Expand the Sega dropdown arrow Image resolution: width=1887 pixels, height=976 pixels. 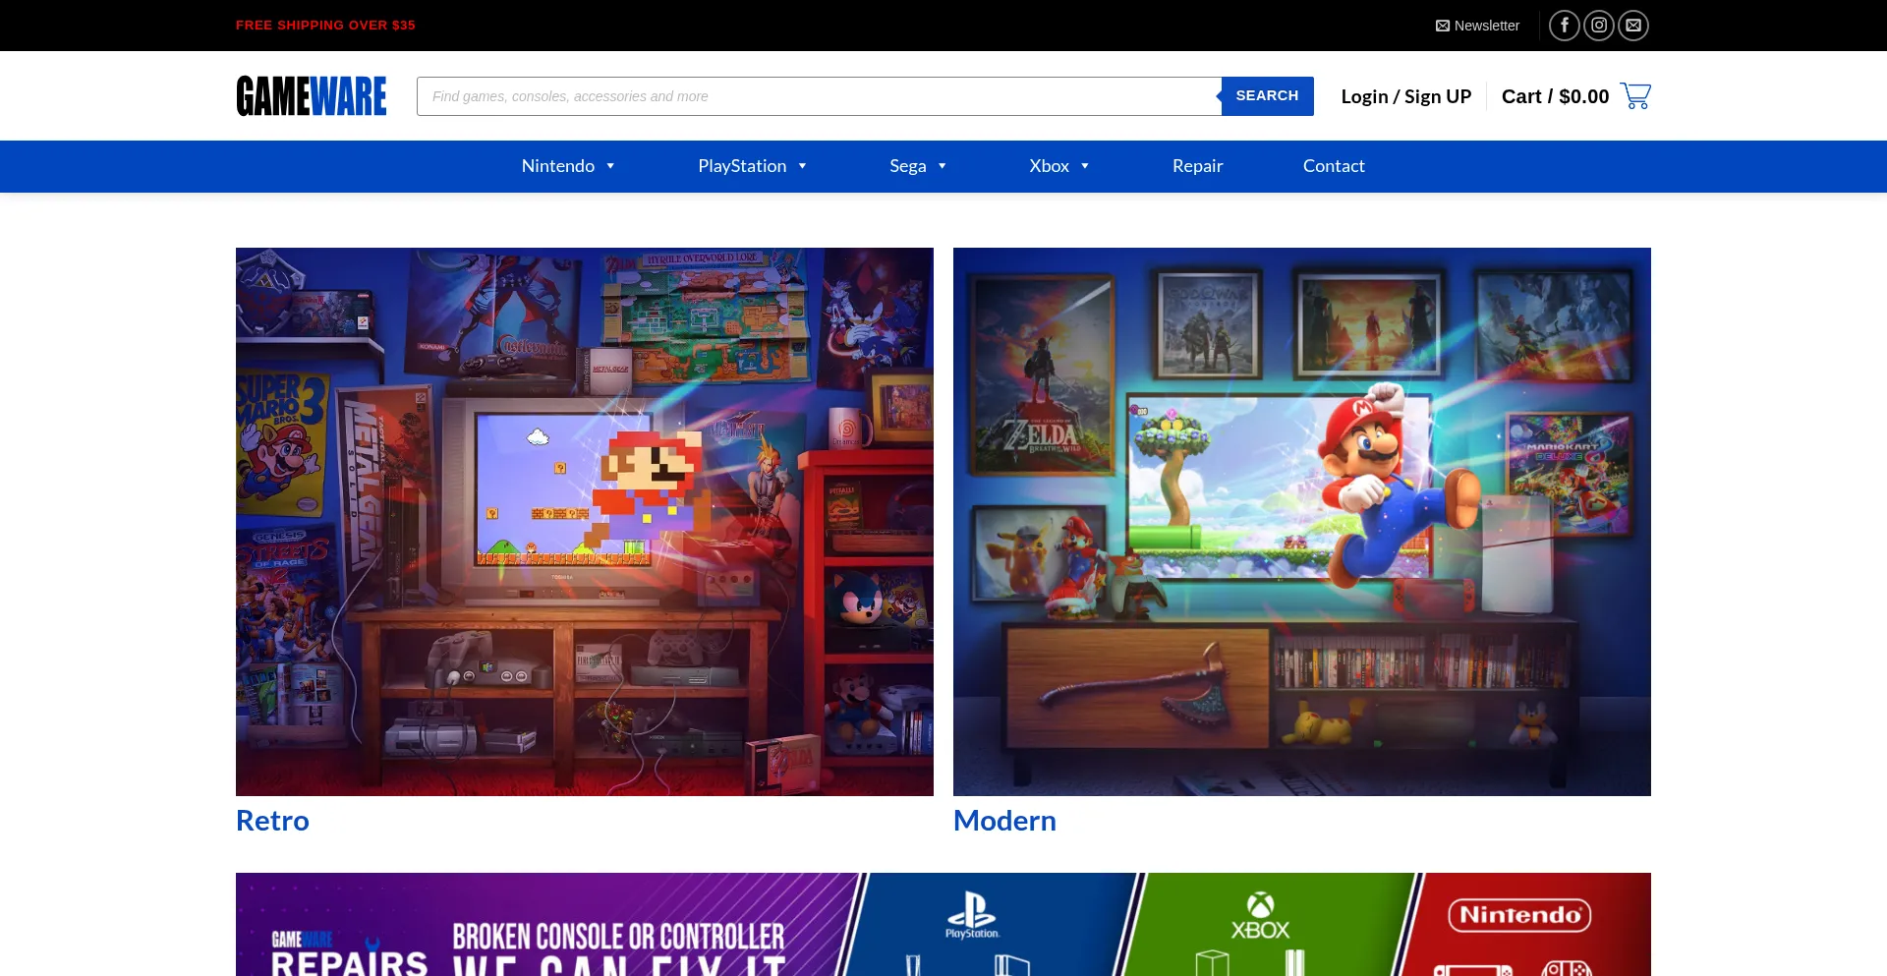[x=942, y=166]
